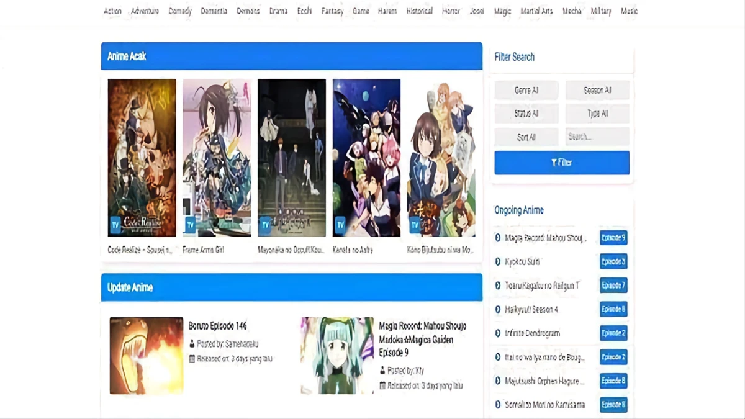Open the Status All dropdown
Screen dimensions: 745x419
tap(526, 114)
